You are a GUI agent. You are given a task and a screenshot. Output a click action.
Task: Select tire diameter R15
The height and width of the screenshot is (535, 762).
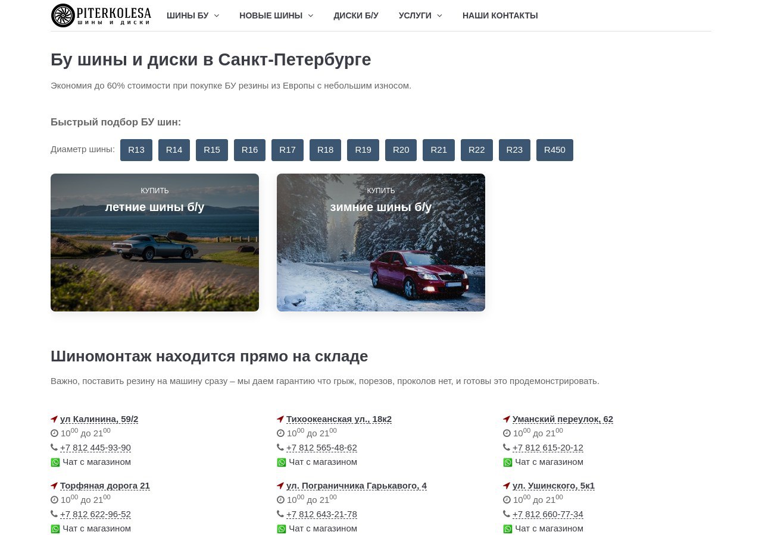coord(212,150)
